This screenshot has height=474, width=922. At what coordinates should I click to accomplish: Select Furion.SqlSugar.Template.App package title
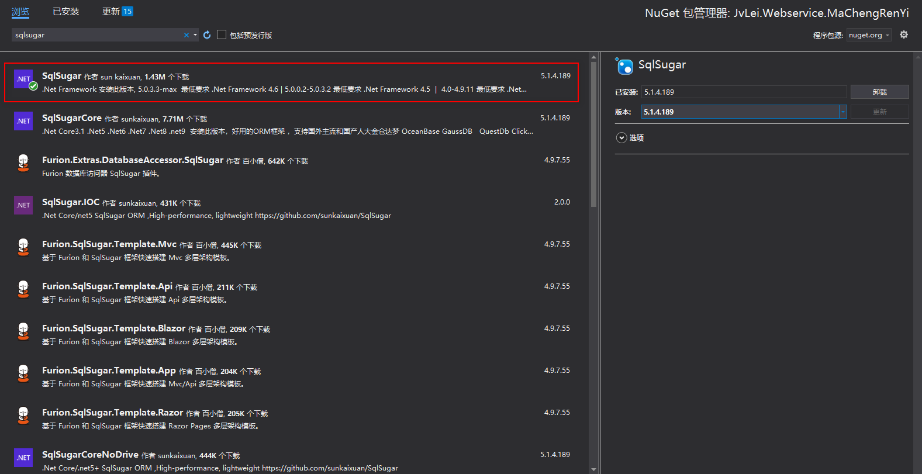point(109,371)
